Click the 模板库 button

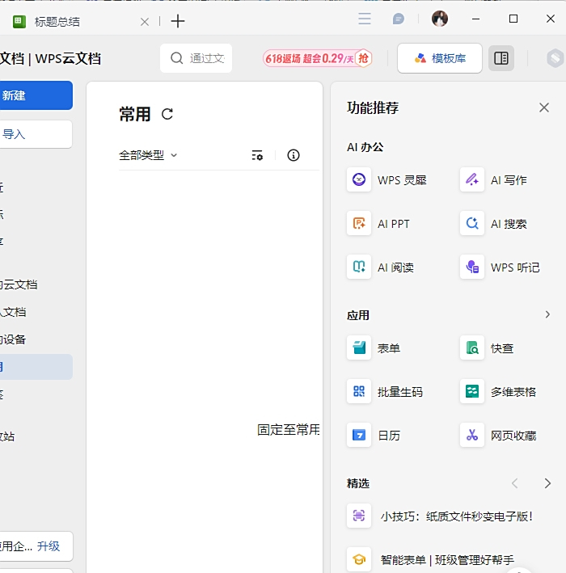click(440, 58)
